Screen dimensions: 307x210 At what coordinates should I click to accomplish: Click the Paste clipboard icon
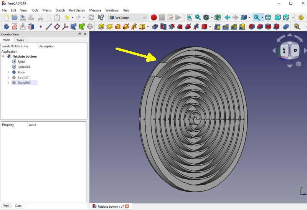click(x=57, y=18)
